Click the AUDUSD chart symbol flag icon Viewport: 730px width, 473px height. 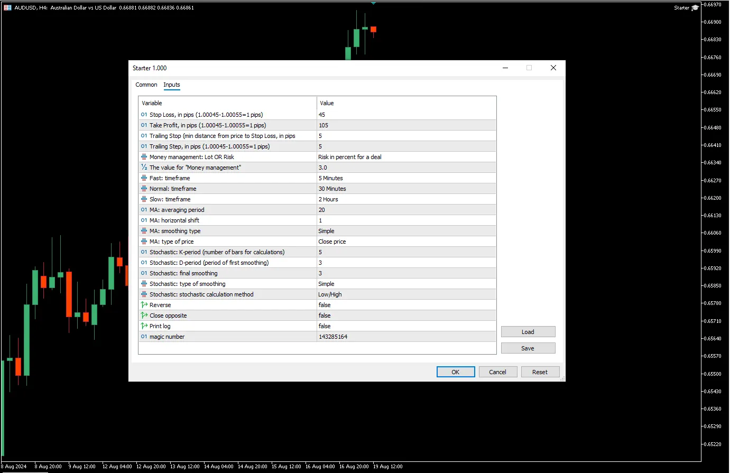(x=7, y=8)
